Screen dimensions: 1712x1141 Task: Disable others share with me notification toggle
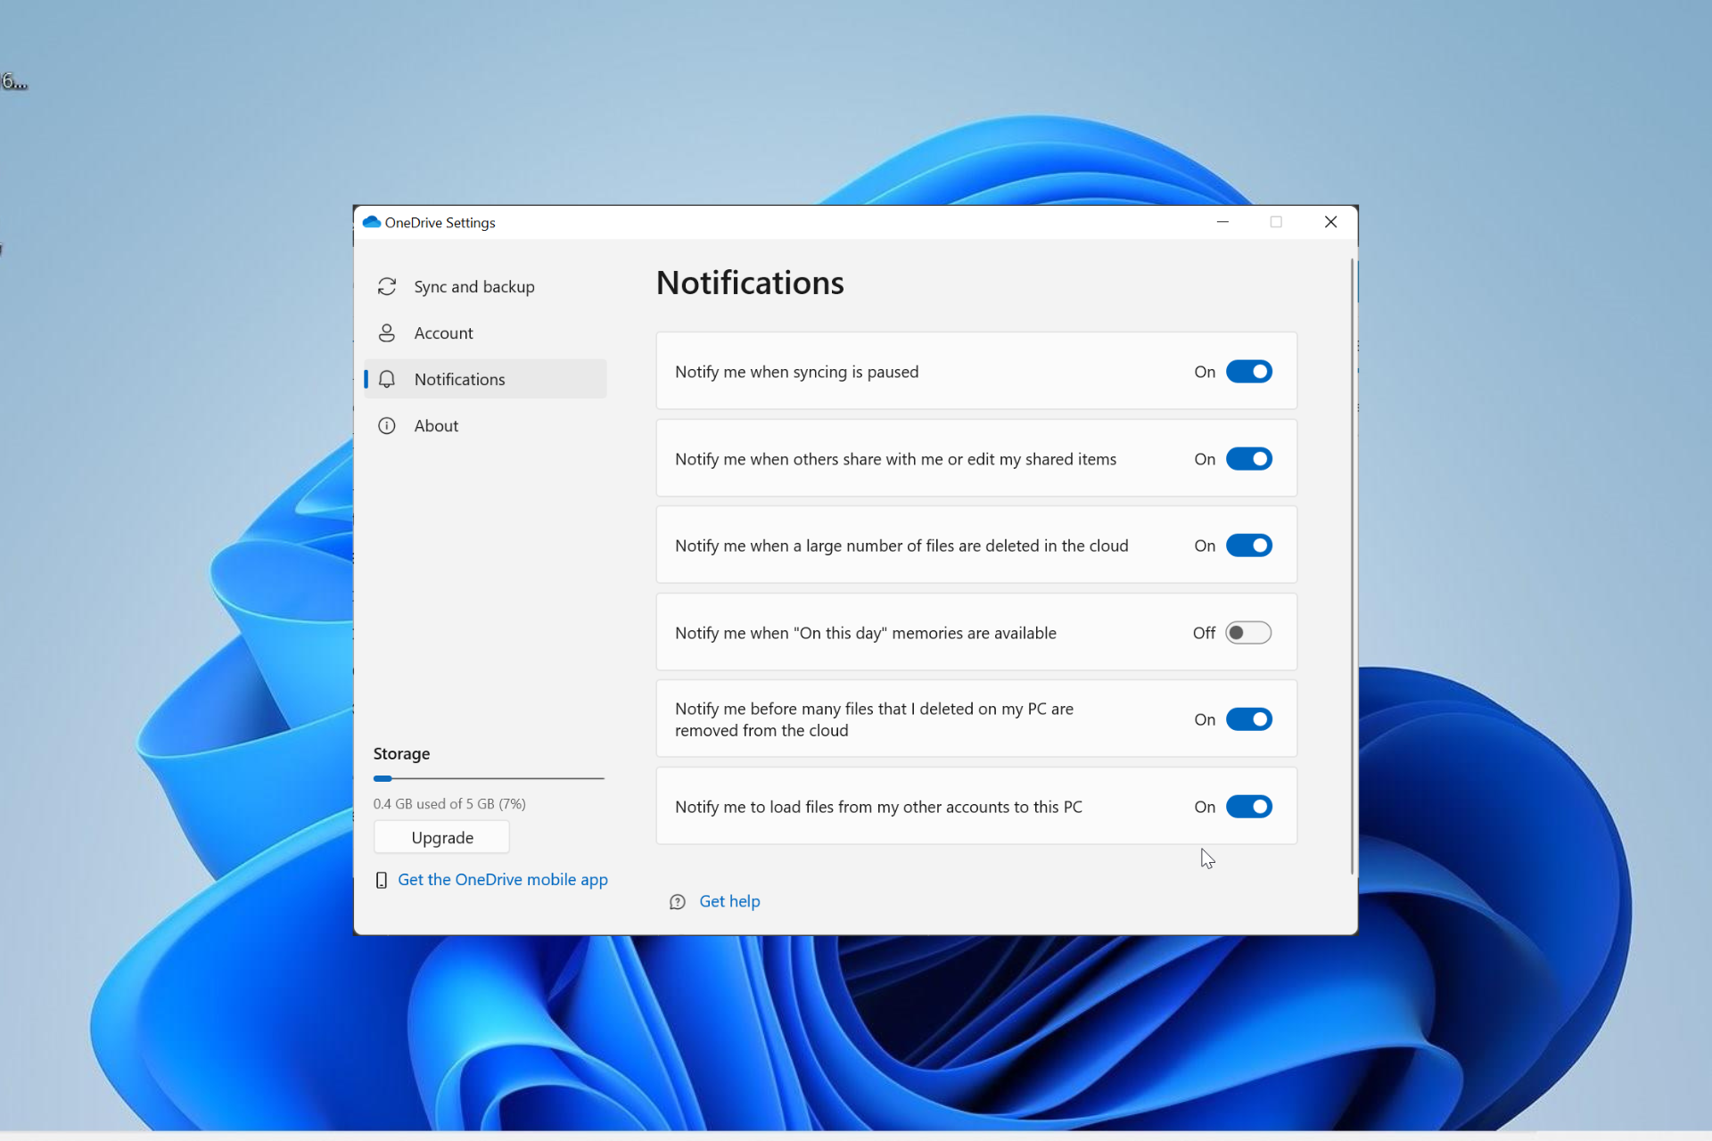point(1248,459)
